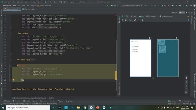Click the Search Everywhere magnifier icon

click(191, 5)
